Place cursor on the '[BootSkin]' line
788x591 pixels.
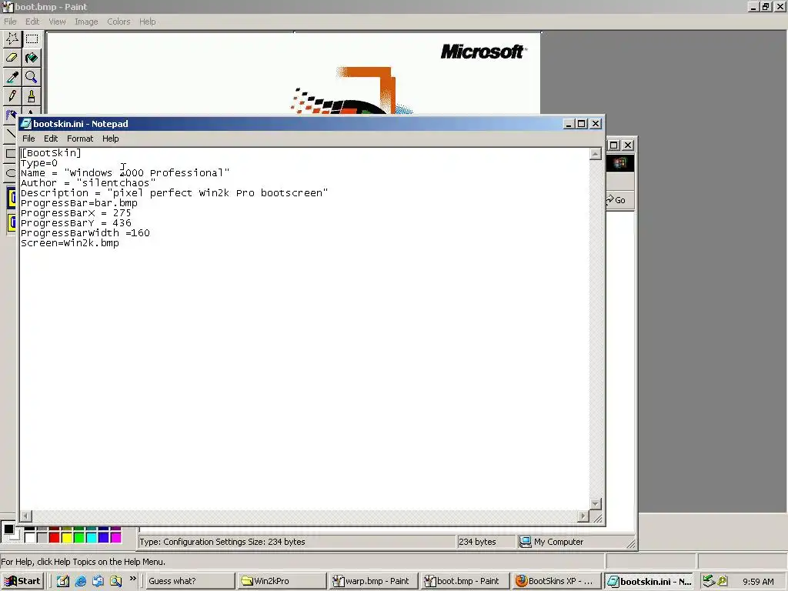(x=51, y=153)
